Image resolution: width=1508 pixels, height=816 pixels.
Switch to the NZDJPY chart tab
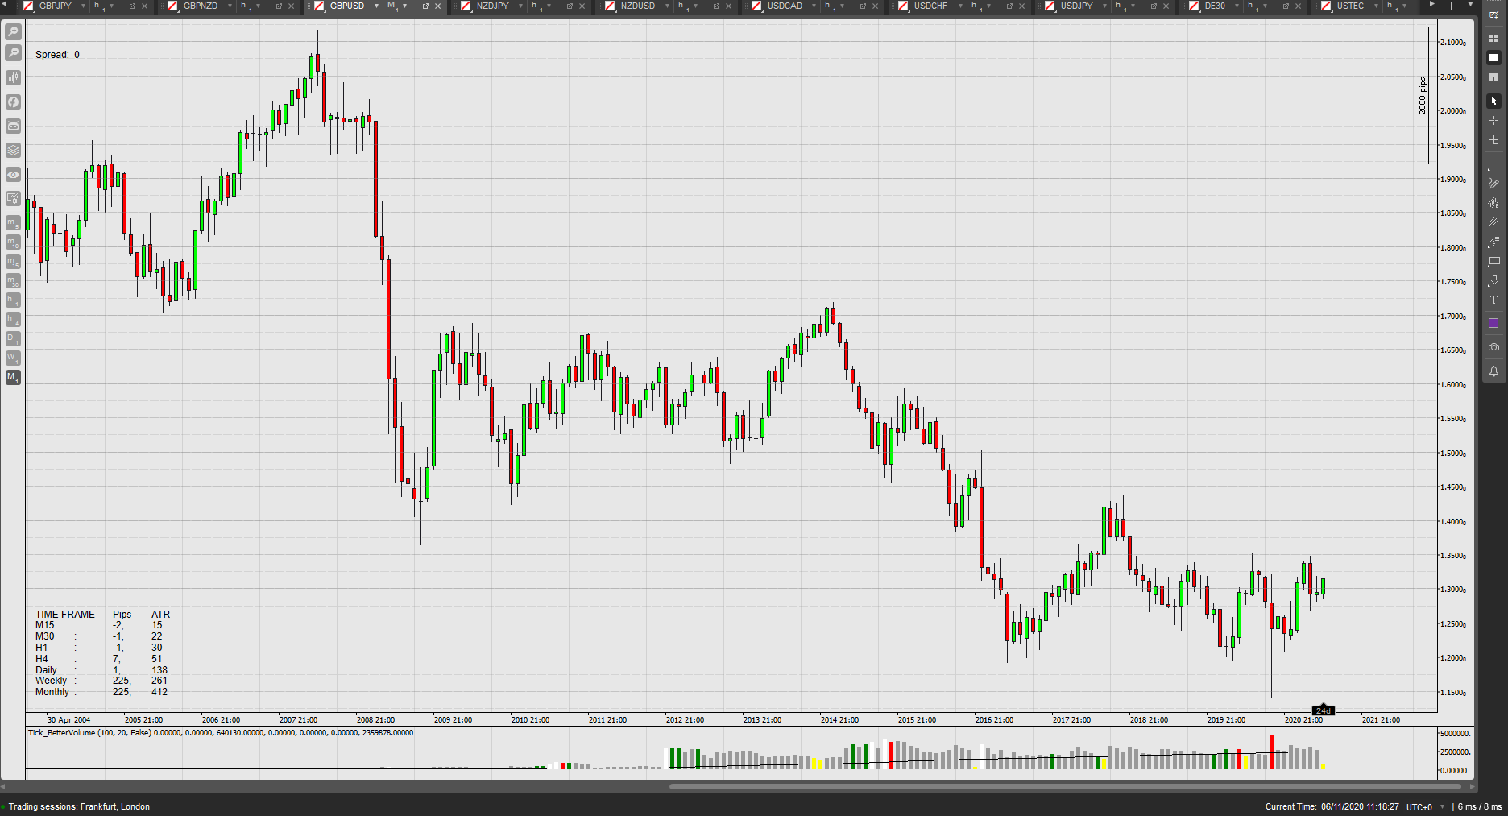pyautogui.click(x=492, y=6)
